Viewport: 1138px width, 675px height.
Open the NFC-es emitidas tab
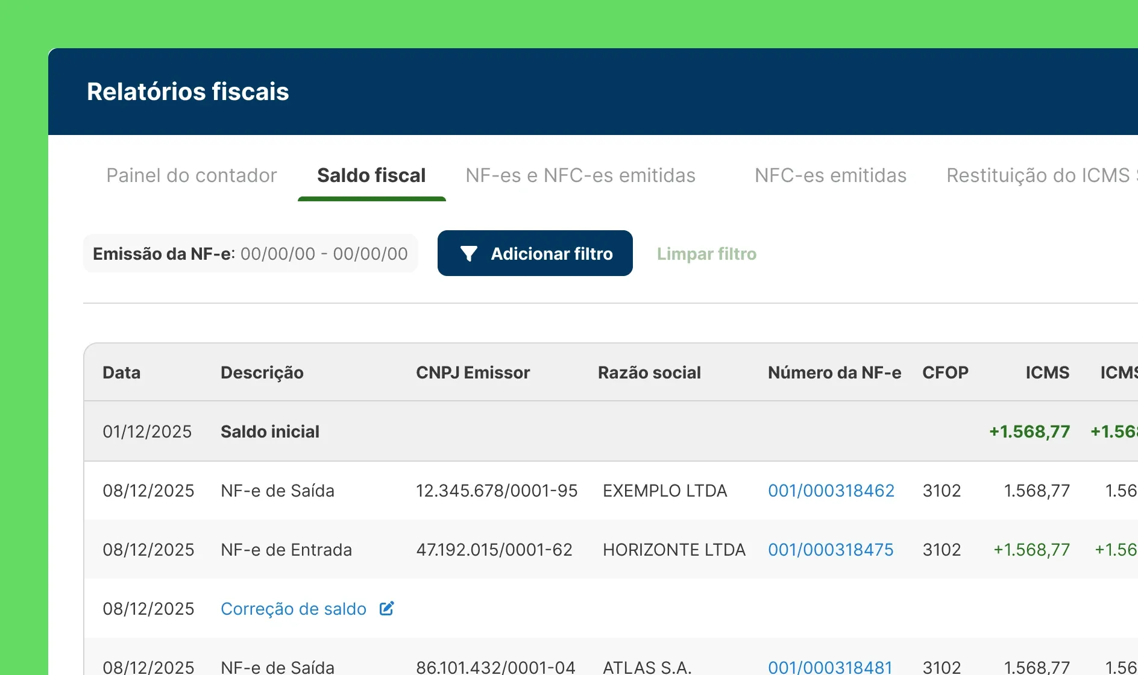tap(831, 175)
